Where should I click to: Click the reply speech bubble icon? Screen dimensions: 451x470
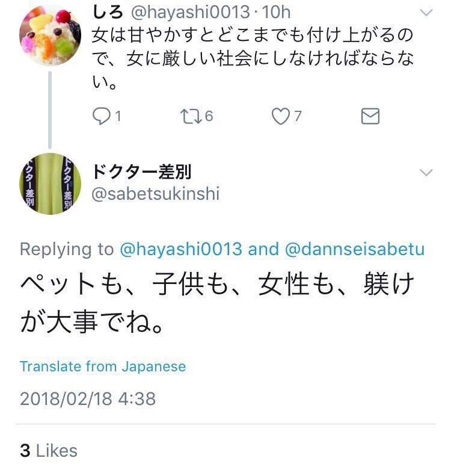(x=102, y=116)
